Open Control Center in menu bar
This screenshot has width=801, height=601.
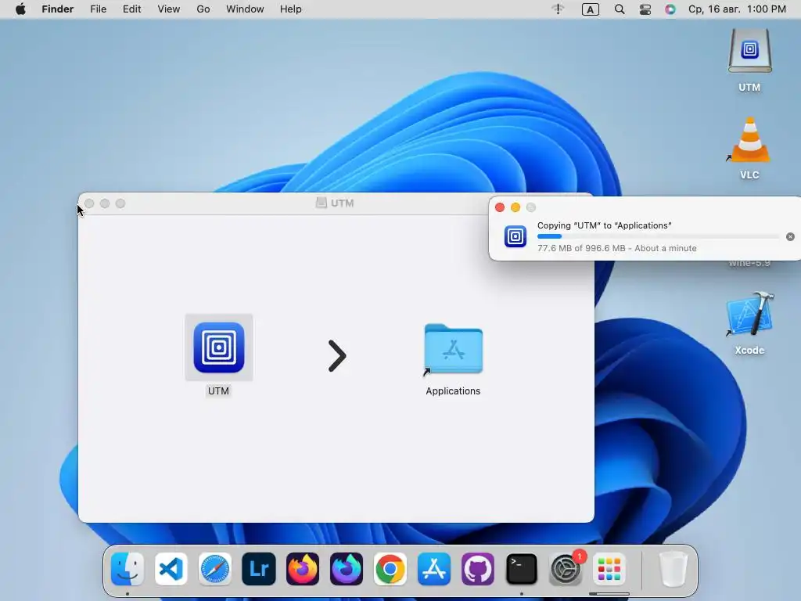(x=645, y=9)
